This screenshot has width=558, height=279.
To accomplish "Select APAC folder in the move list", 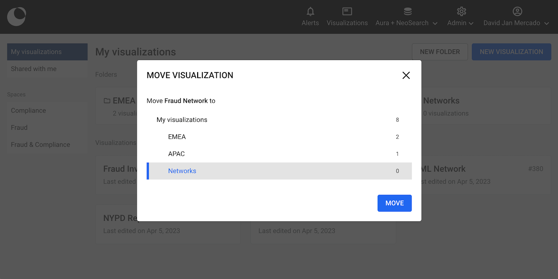I will tap(176, 154).
